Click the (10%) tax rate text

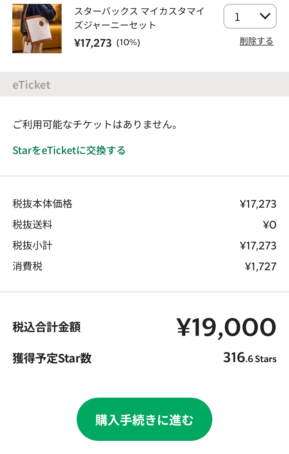tap(128, 43)
